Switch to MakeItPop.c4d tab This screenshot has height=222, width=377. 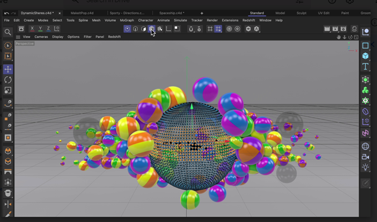click(82, 13)
